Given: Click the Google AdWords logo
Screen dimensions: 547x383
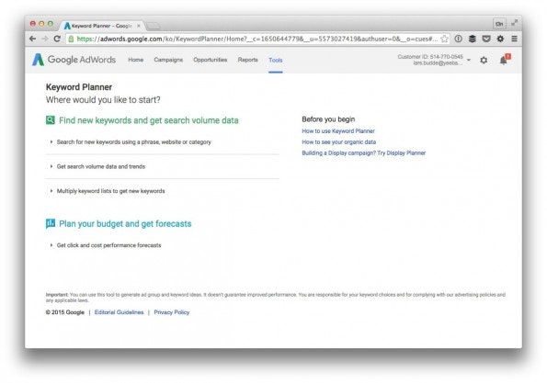Looking at the screenshot, I should point(74,60).
